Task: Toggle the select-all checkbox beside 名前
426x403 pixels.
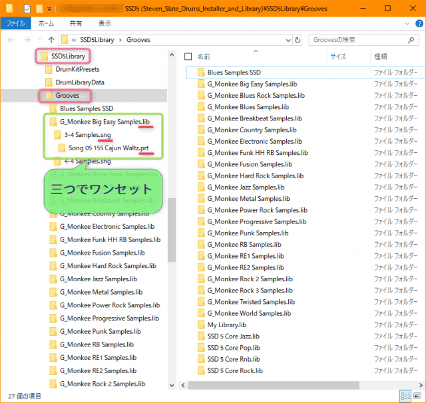Action: pos(188,57)
